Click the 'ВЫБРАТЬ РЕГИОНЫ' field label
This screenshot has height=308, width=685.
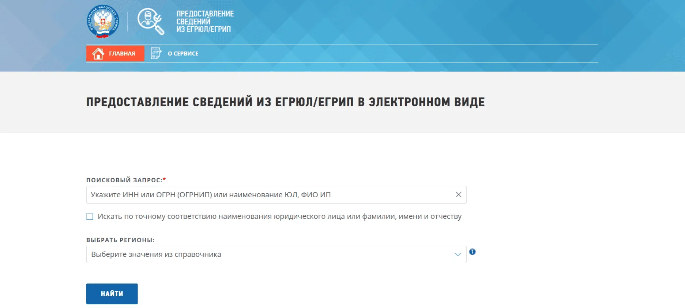pyautogui.click(x=120, y=240)
